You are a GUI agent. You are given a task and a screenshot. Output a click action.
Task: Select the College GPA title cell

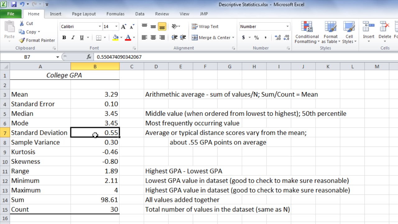click(64, 75)
